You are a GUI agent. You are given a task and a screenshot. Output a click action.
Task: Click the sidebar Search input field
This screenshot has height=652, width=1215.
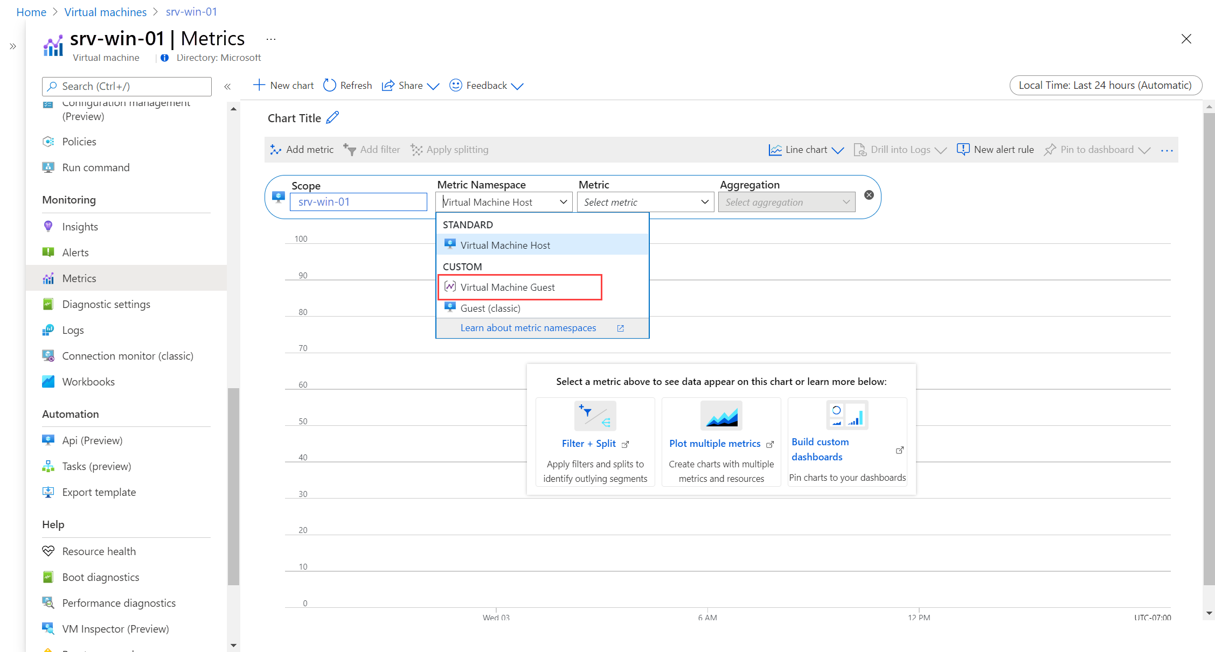127,86
